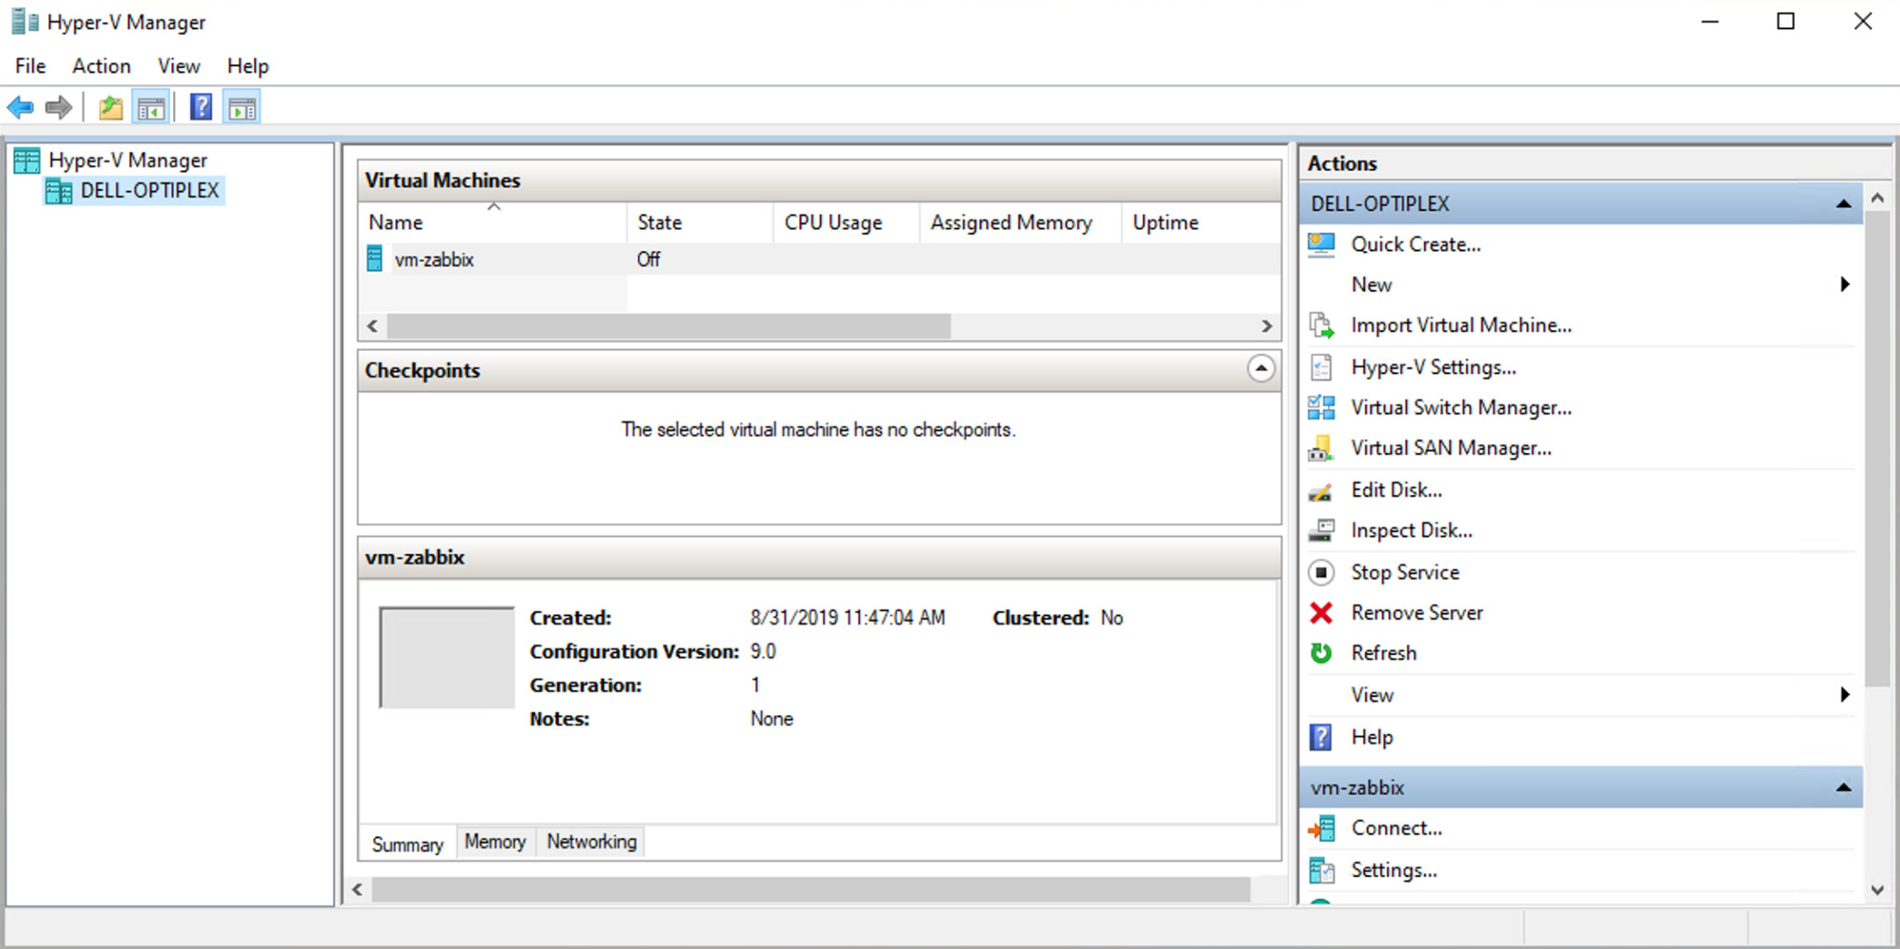Open Virtual SAN Manager settings
The image size is (1900, 949).
click(x=1450, y=449)
